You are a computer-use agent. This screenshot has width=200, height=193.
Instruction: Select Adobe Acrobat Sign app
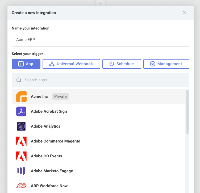tap(98, 111)
